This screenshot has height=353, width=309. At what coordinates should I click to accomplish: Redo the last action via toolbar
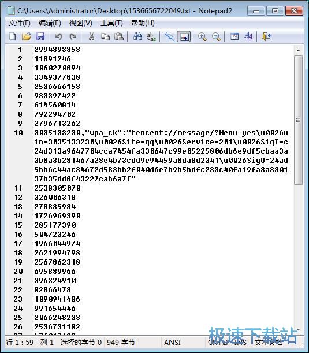[x=73, y=36]
